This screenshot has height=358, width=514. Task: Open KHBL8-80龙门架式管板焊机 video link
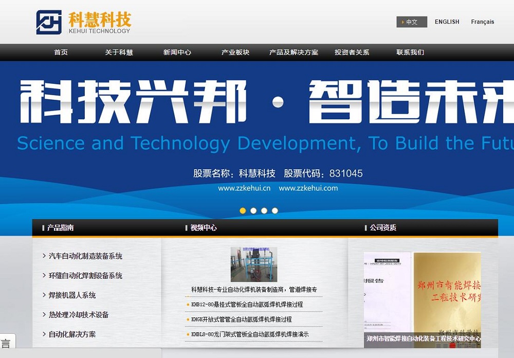250,334
